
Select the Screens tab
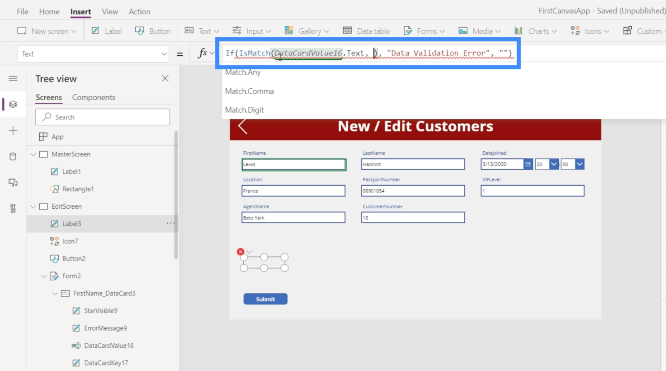pyautogui.click(x=49, y=97)
